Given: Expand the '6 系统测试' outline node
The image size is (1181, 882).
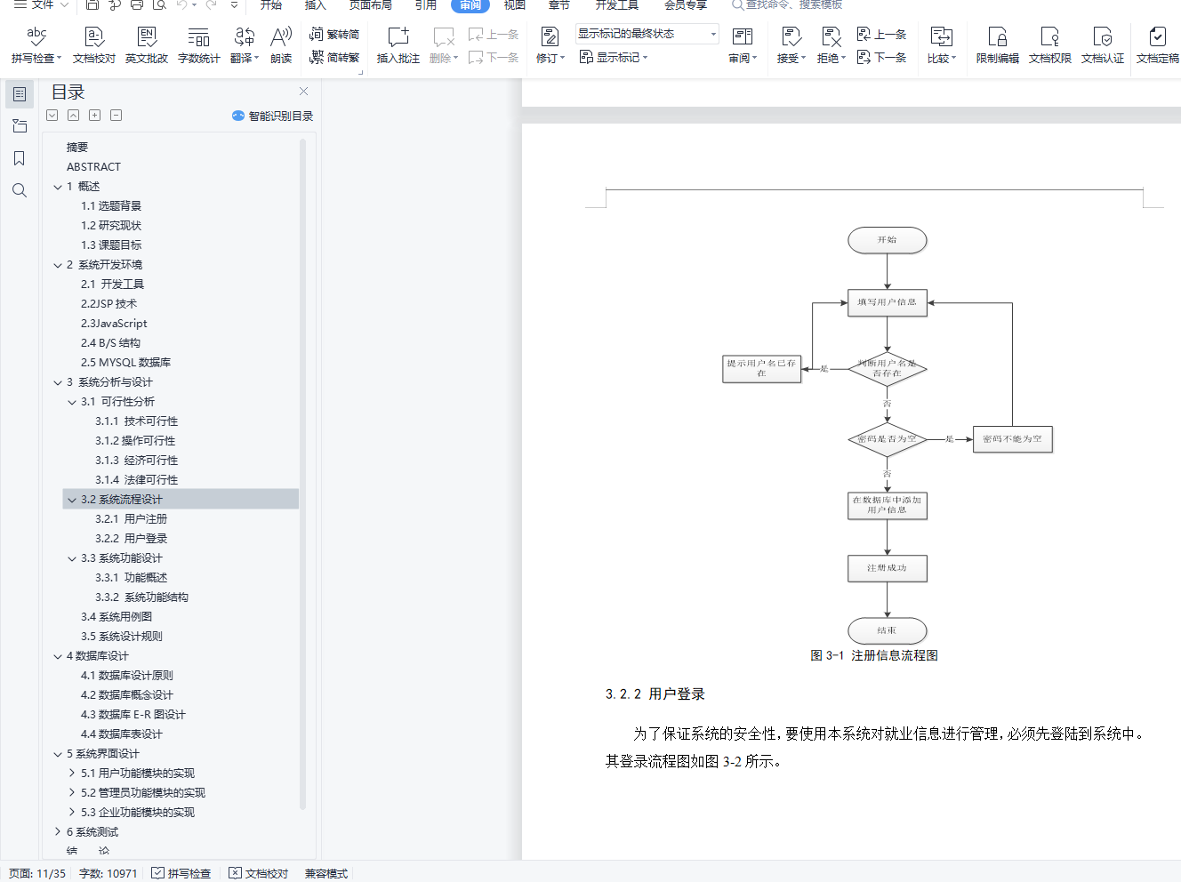Looking at the screenshot, I should (58, 832).
